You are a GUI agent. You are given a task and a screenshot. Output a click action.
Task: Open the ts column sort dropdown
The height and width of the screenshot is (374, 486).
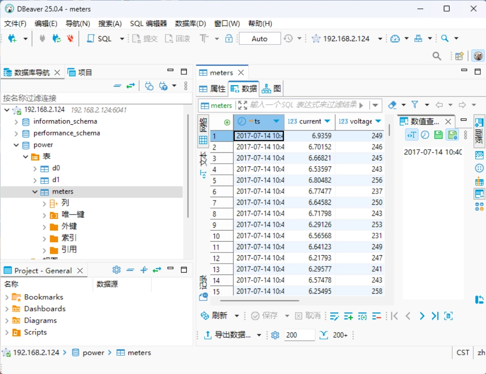(x=276, y=122)
